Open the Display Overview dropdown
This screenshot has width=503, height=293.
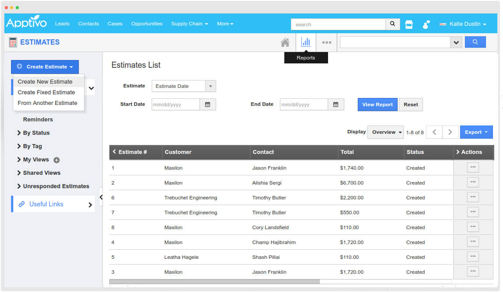coord(385,132)
